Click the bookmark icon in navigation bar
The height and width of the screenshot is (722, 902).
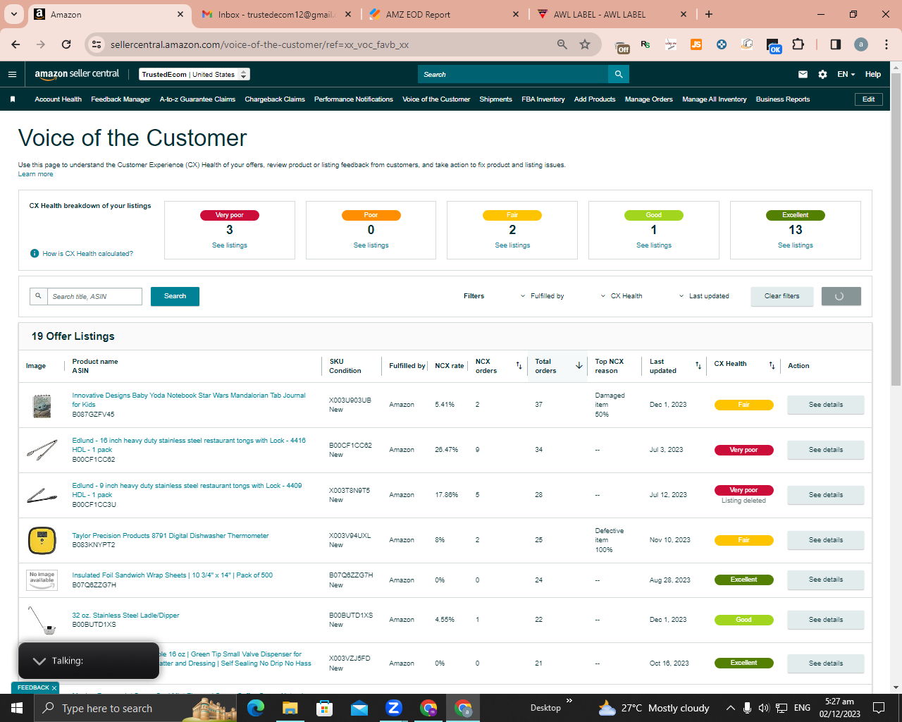tap(13, 99)
